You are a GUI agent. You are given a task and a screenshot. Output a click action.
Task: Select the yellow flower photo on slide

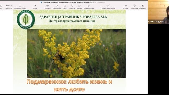(x=76, y=54)
